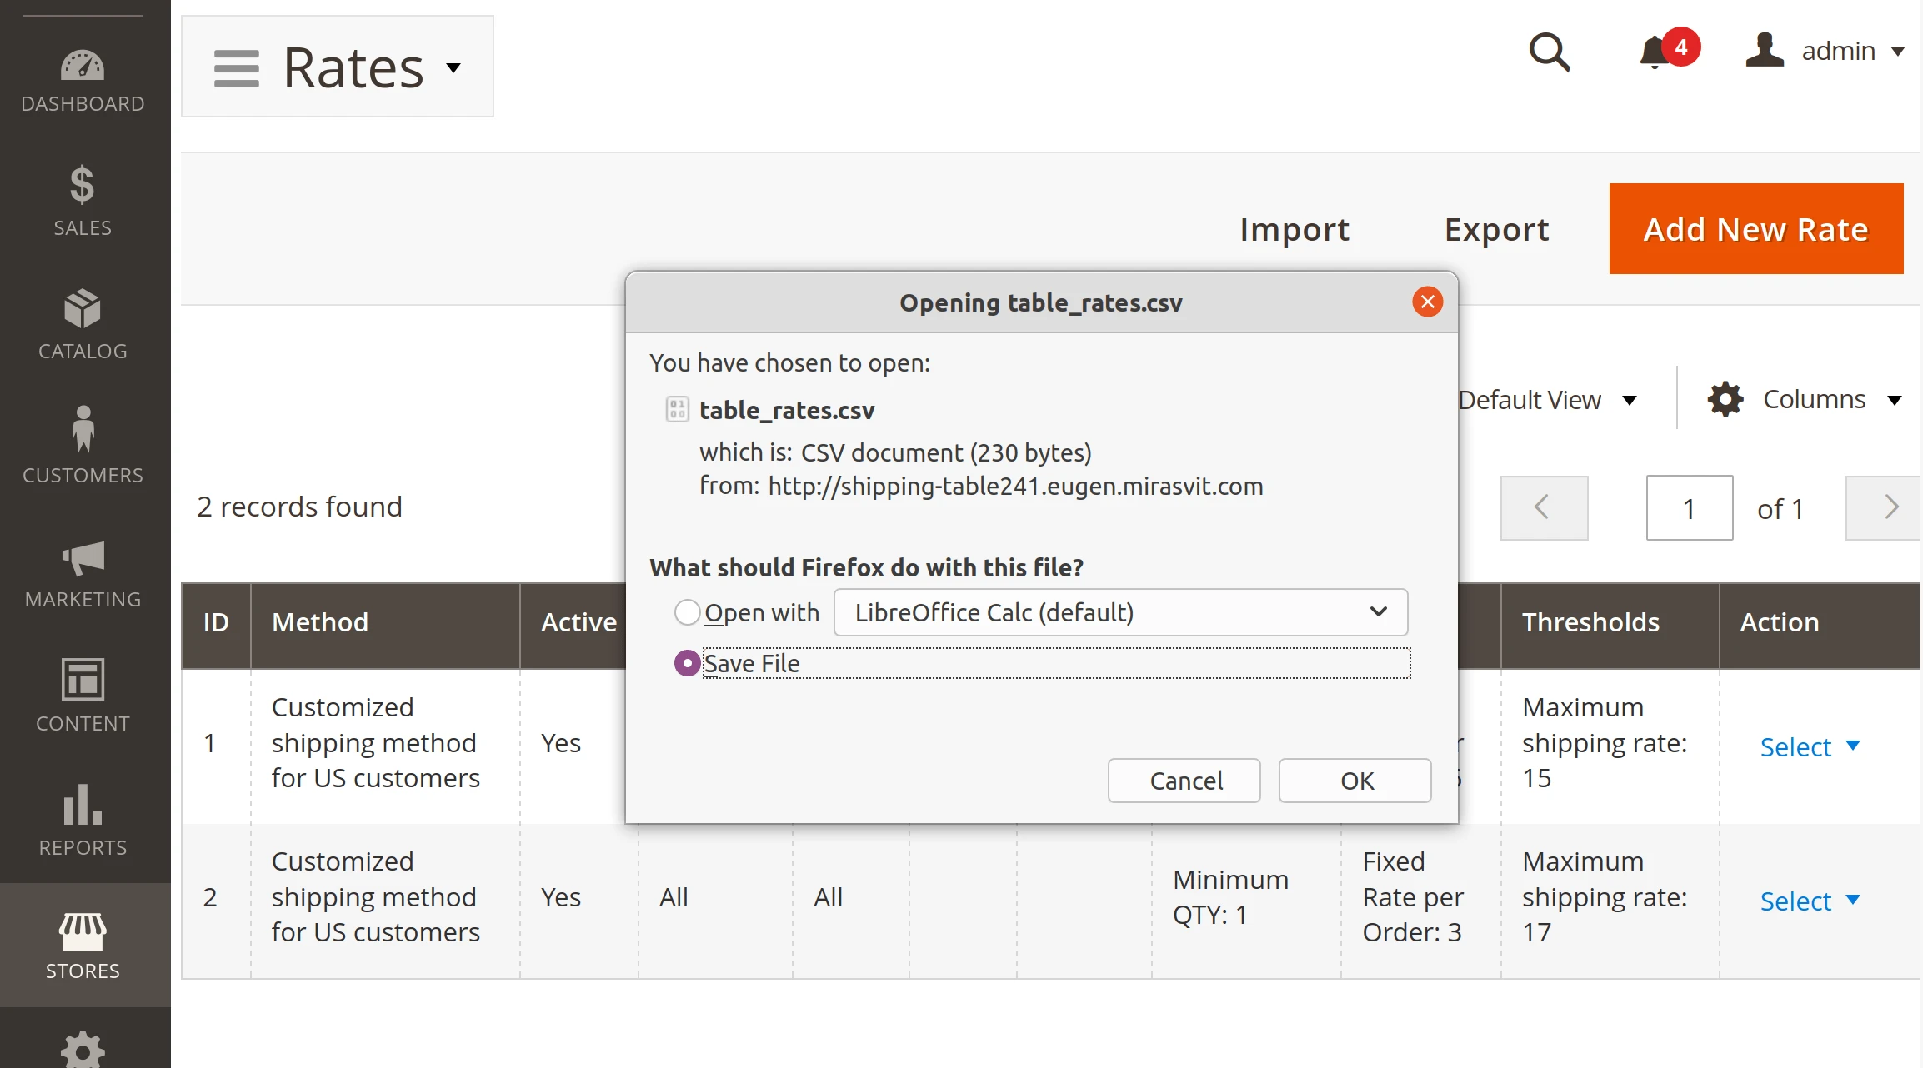
Task: Open the Columns settings gear
Action: click(1724, 398)
